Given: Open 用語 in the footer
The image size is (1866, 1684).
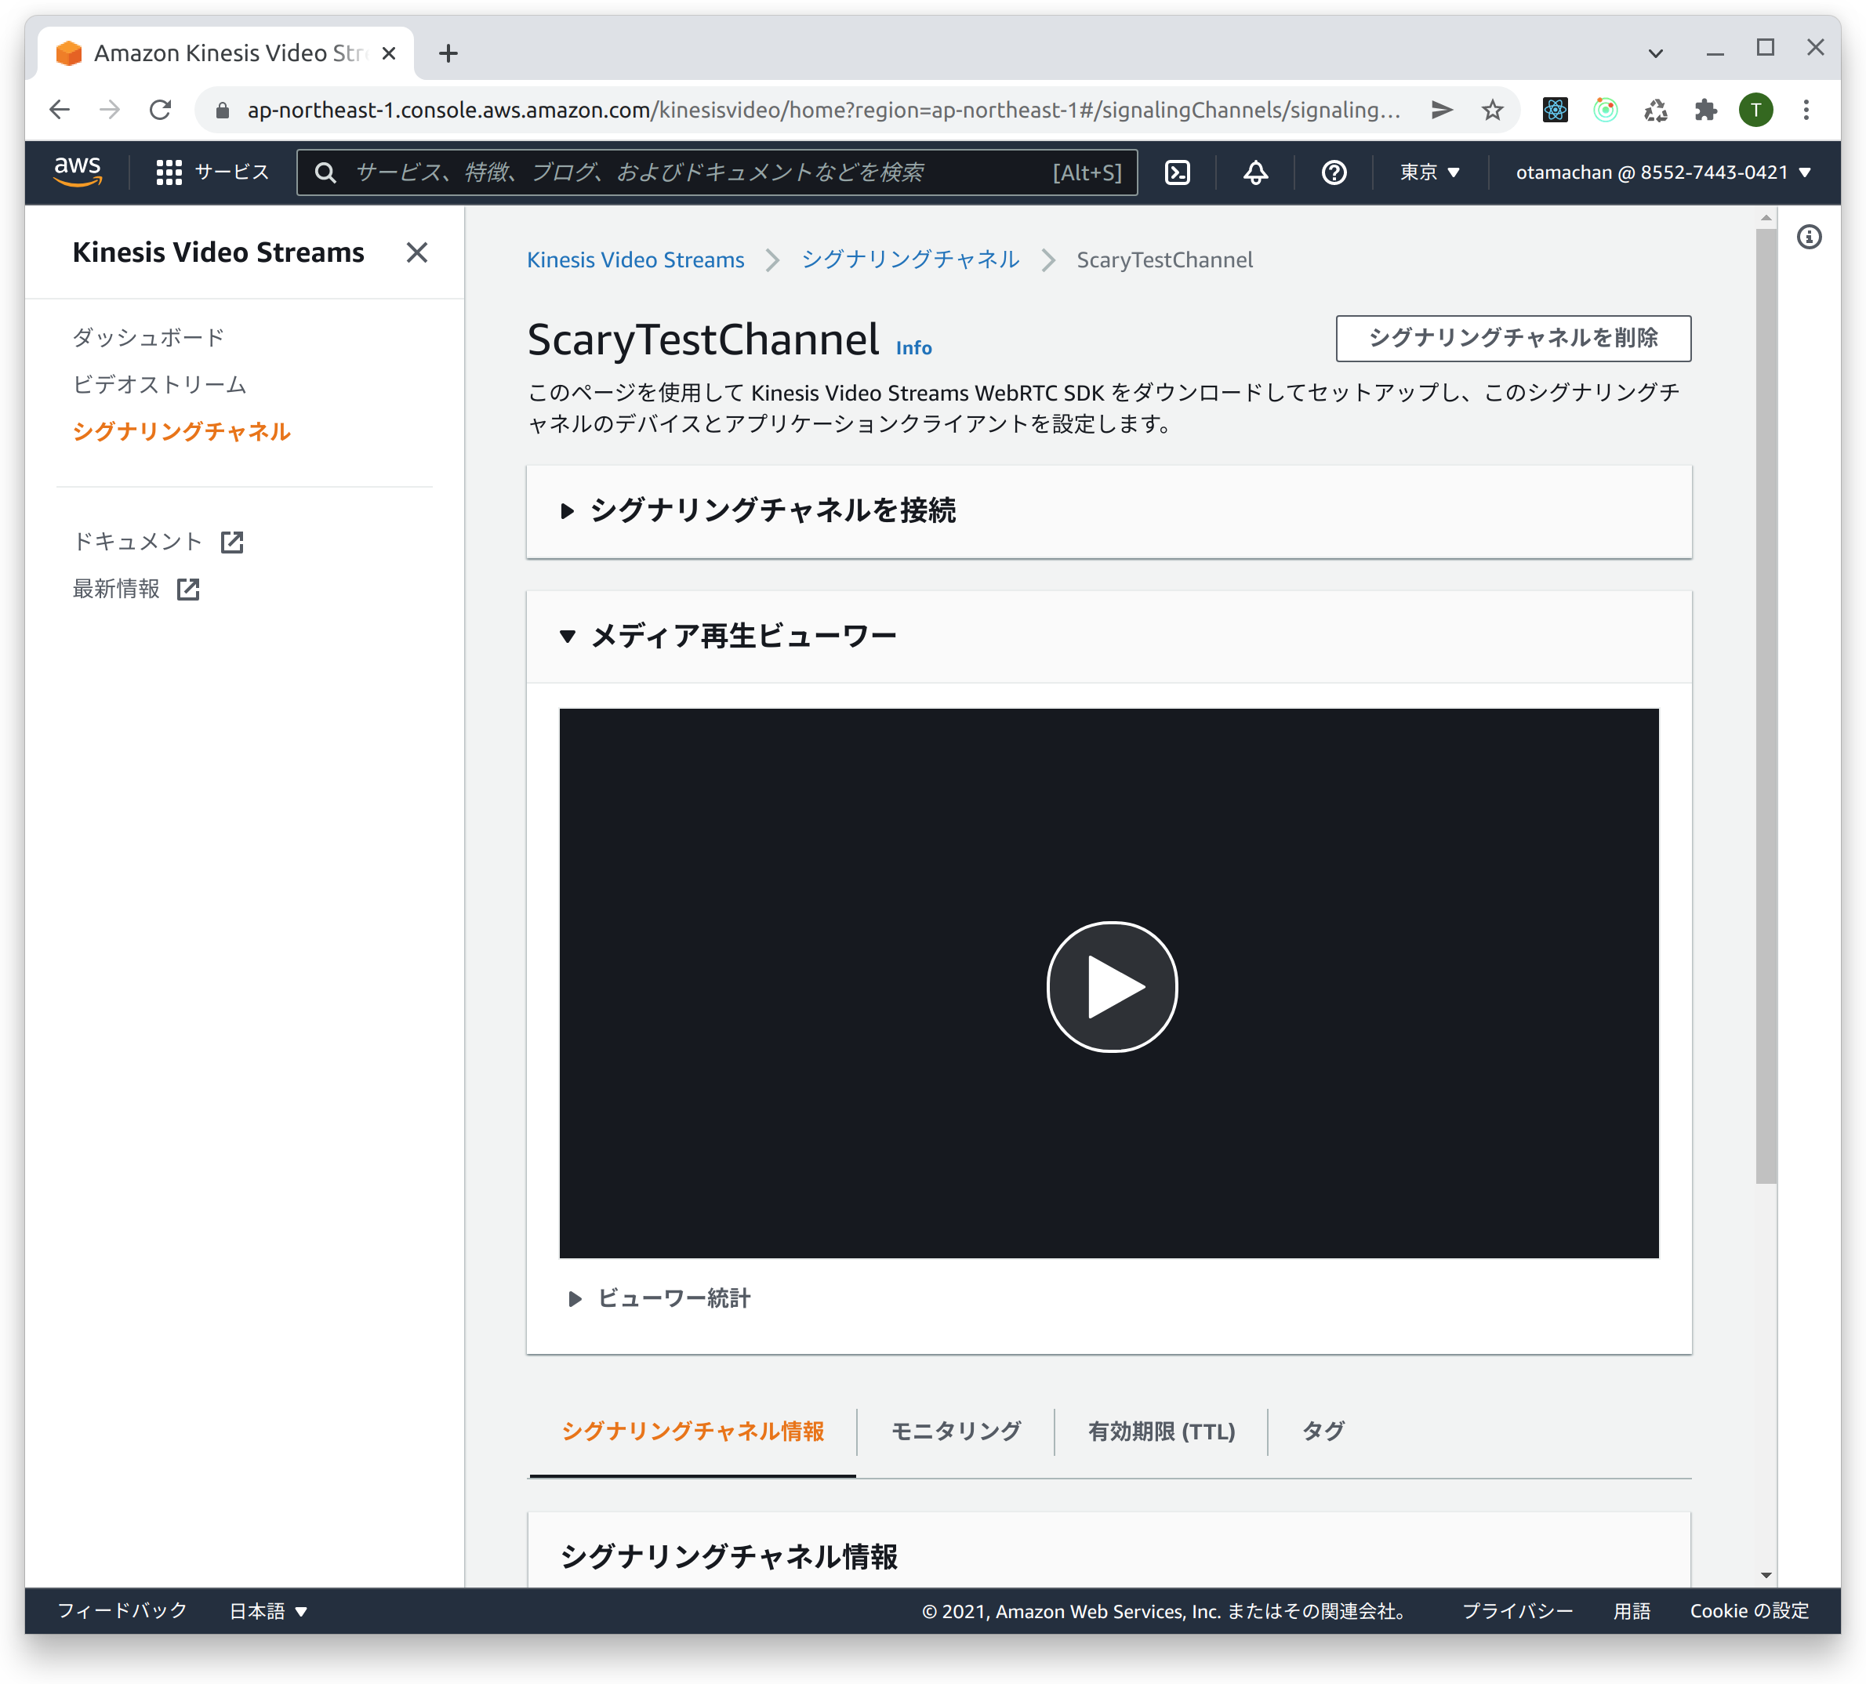Looking at the screenshot, I should [x=1632, y=1611].
